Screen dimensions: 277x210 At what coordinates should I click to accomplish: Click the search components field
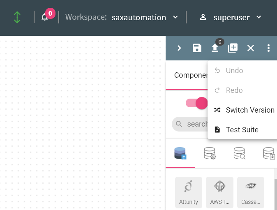[x=190, y=124]
